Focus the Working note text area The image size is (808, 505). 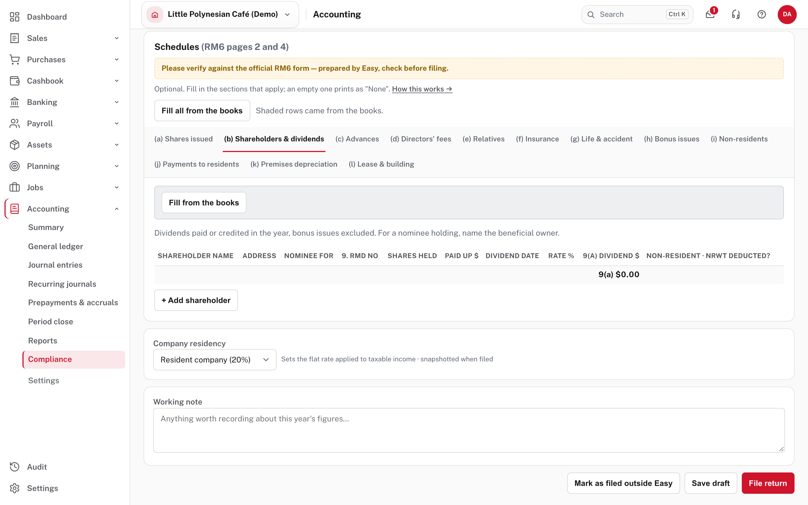tap(469, 431)
